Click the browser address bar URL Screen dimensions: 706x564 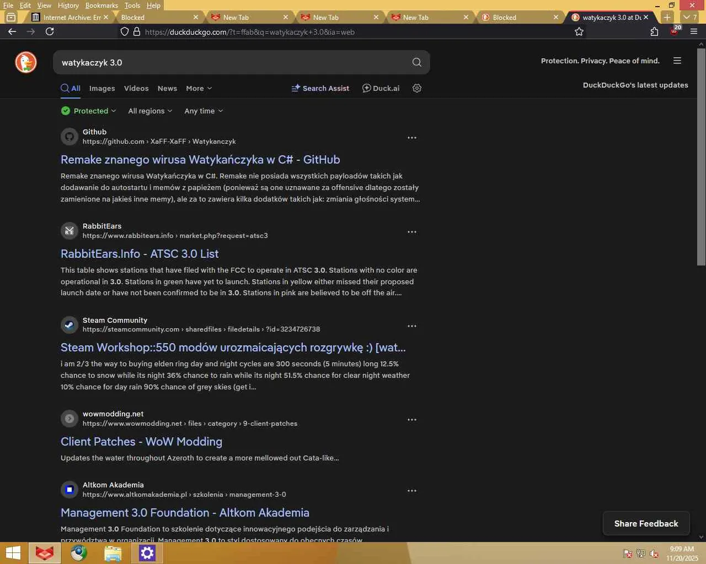249,32
